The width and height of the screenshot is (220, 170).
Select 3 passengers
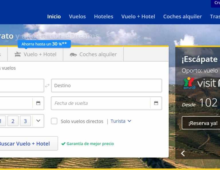click(25, 121)
